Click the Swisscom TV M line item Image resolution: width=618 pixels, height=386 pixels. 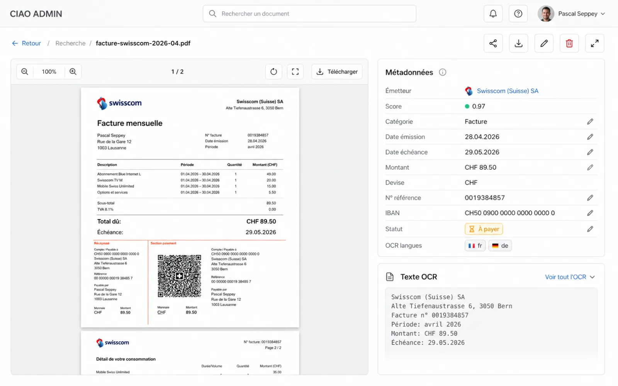[x=190, y=180]
